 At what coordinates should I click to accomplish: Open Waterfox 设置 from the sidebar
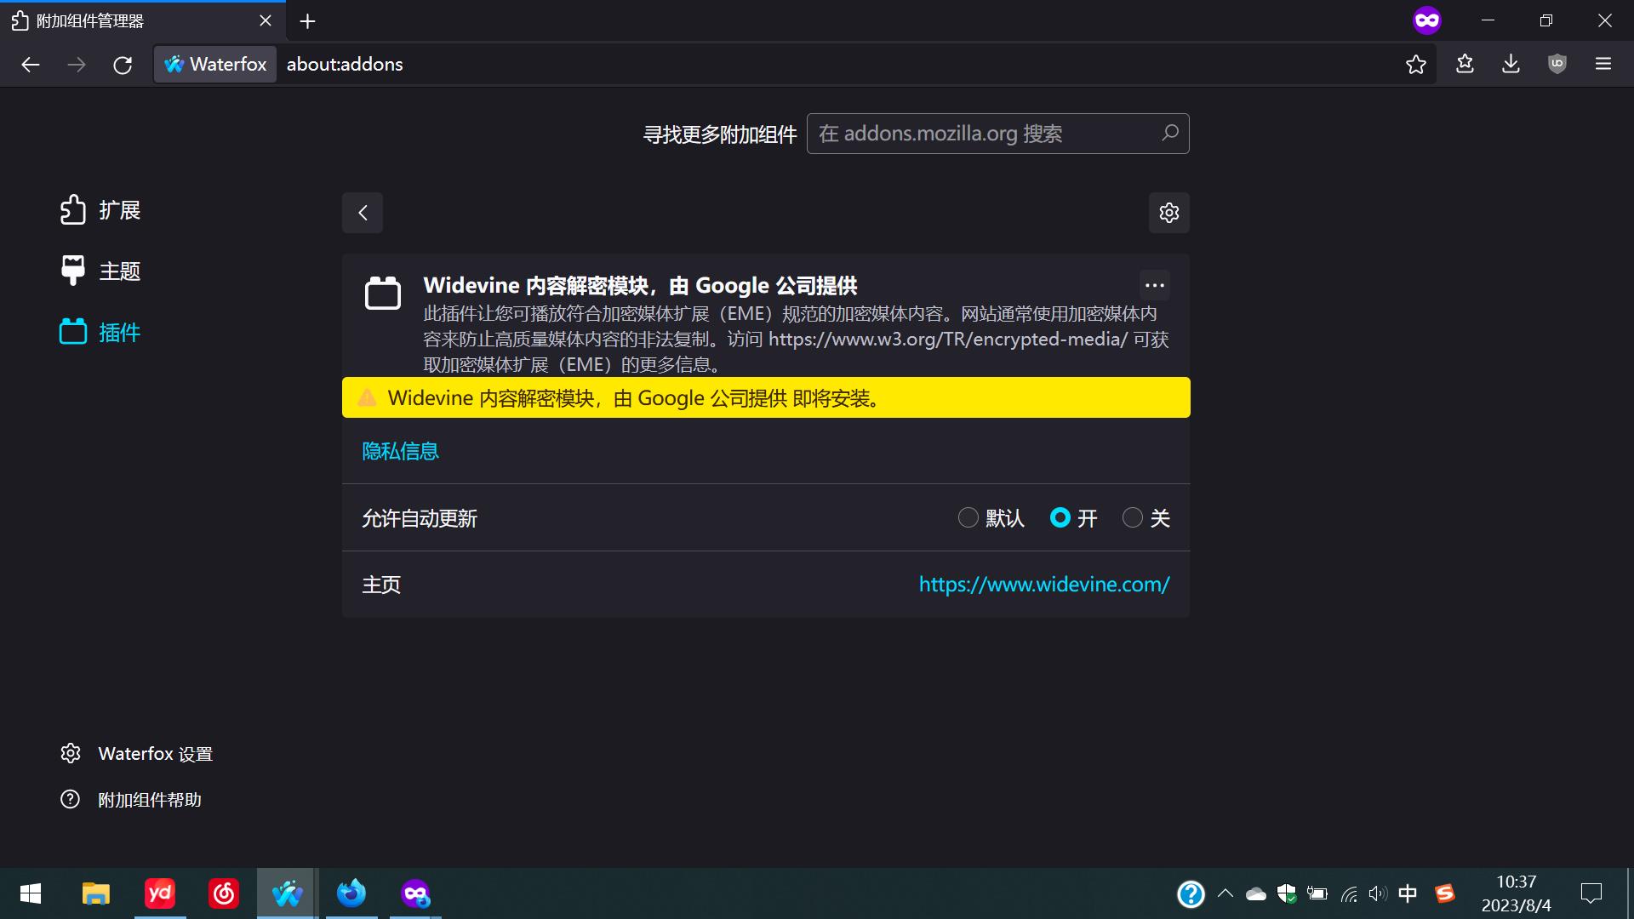pos(155,753)
